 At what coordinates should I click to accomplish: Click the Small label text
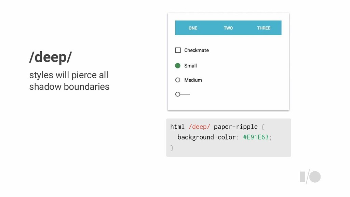[190, 66]
